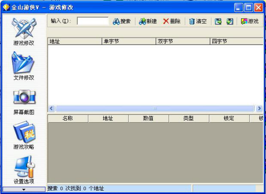The image size is (266, 194).
Task: Click the status text 搜索 0 次找到 0 个地址
Action: tap(76, 188)
